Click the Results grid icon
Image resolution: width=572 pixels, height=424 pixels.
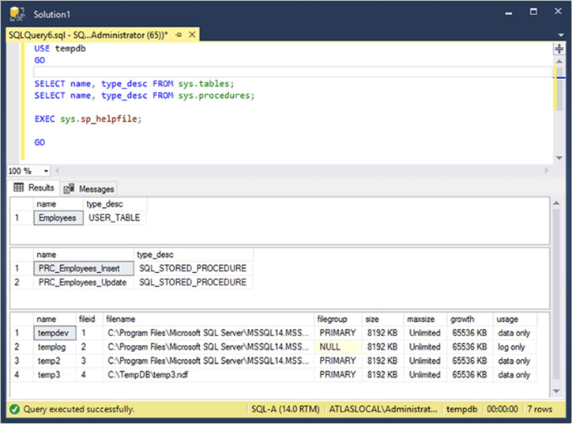point(19,187)
